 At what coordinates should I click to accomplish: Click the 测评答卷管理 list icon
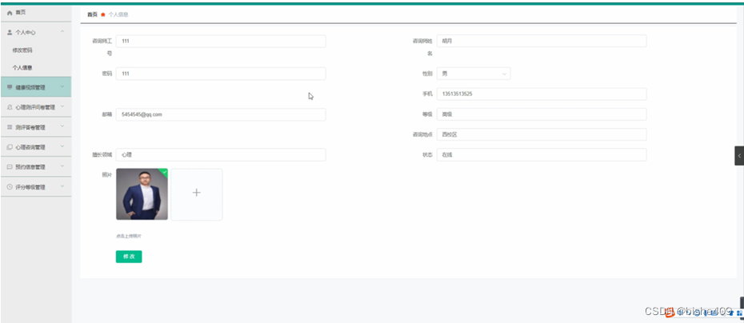coord(10,127)
